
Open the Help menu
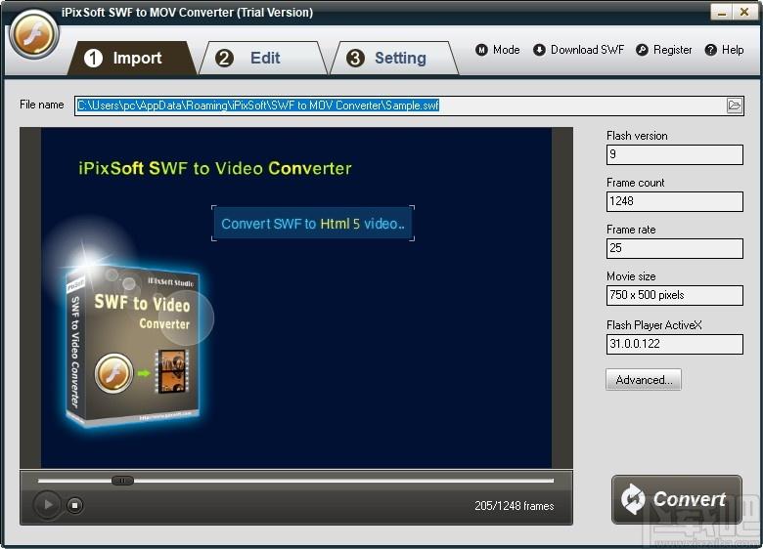coord(725,50)
